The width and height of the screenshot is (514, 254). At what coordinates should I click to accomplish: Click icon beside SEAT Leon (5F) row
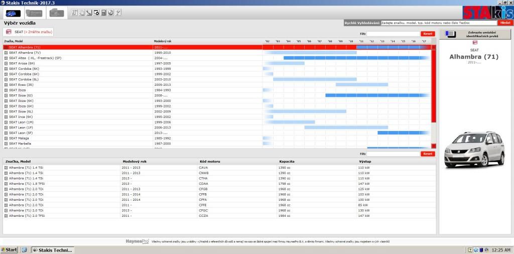tap(6, 133)
